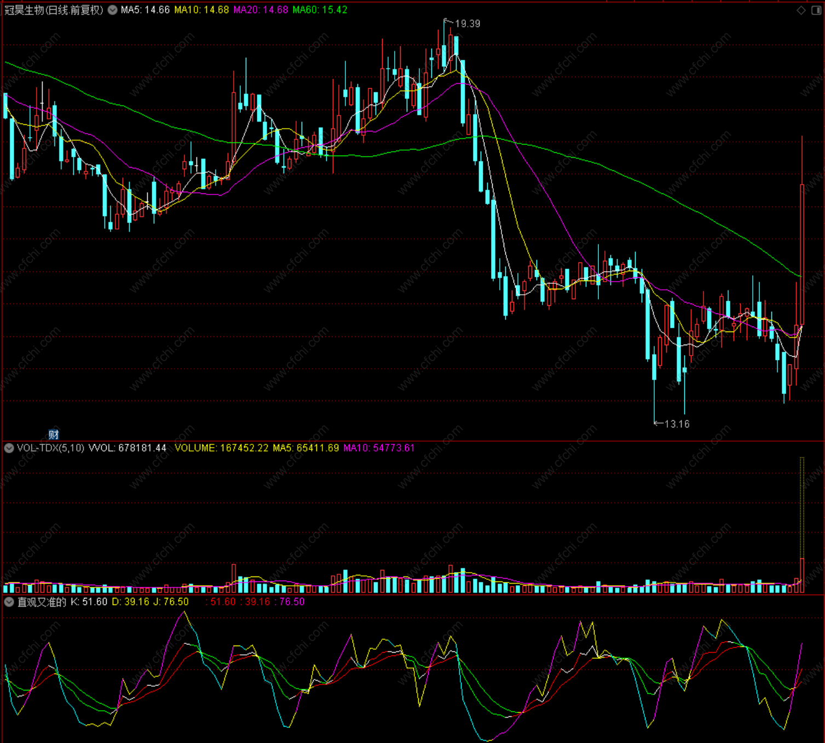Click the 13.16 low price marker
Viewport: 825px width, 743px height.
click(677, 424)
